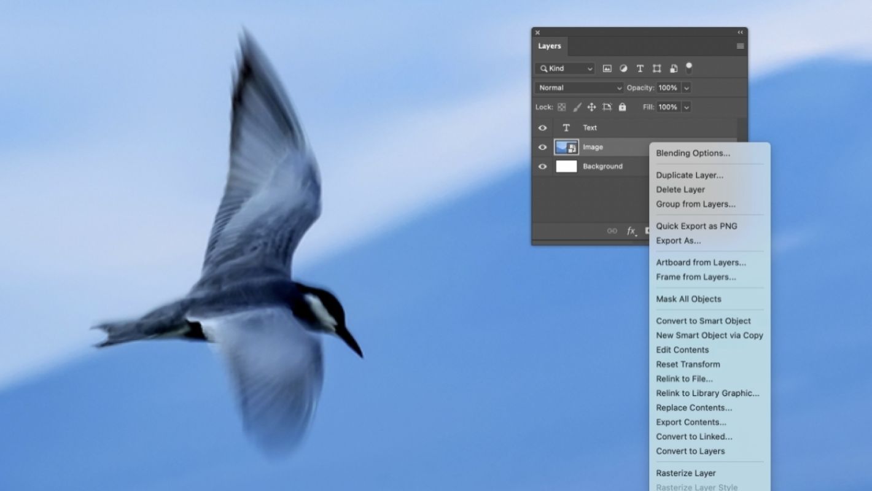Select Quick Export as PNG

click(696, 226)
